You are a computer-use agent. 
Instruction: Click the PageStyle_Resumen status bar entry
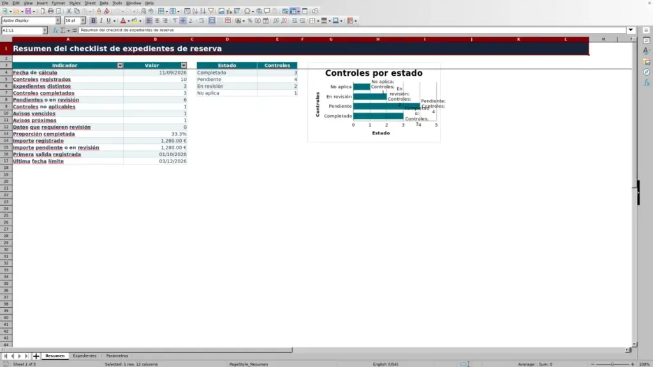coord(249,364)
